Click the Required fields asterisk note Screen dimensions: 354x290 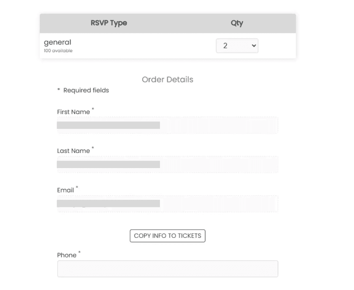[x=83, y=90]
